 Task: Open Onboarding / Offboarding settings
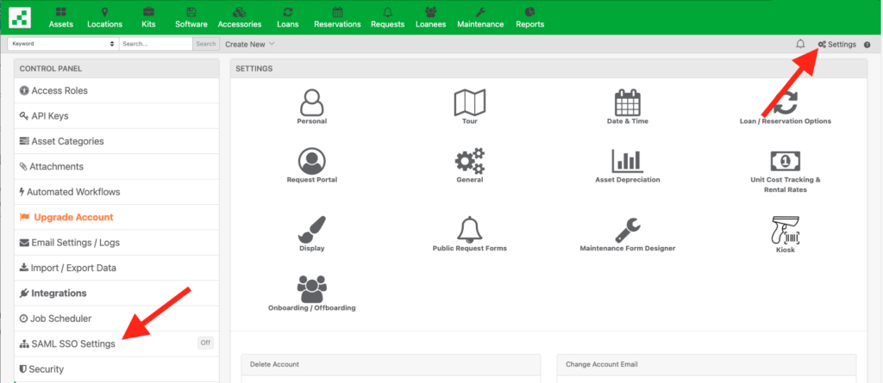coord(312,293)
